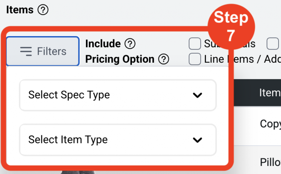
Task: Enable the Line Items / Add checkbox
Action: coord(195,59)
